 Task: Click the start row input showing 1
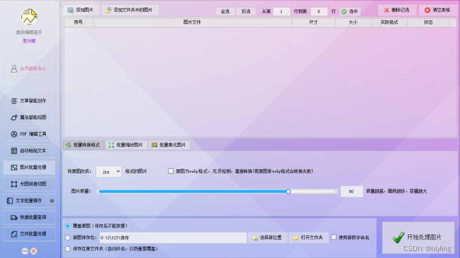pos(282,12)
